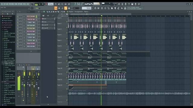The height and width of the screenshot is (108, 193).
Task: Click the export/render icon
Action: [x=135, y=4]
